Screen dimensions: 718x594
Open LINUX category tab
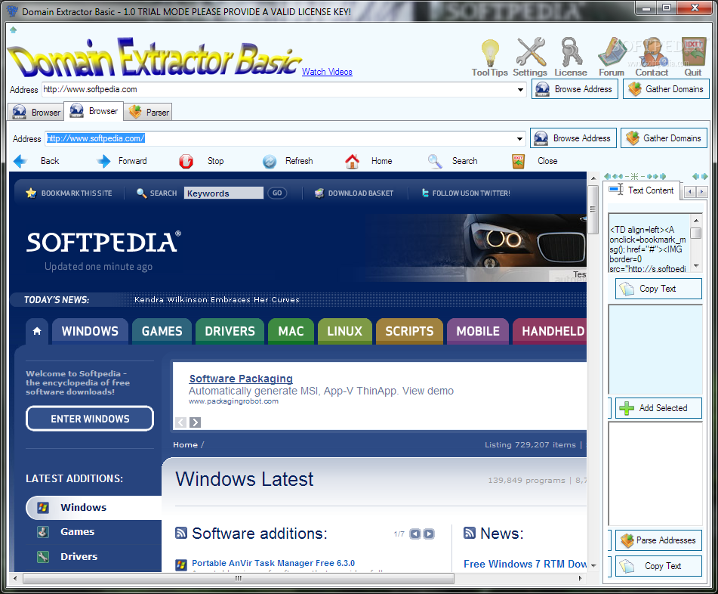(x=345, y=331)
